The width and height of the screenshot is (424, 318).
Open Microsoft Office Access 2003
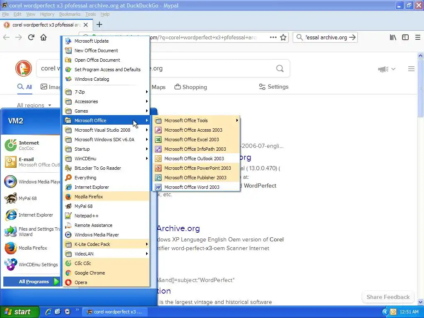(x=196, y=130)
